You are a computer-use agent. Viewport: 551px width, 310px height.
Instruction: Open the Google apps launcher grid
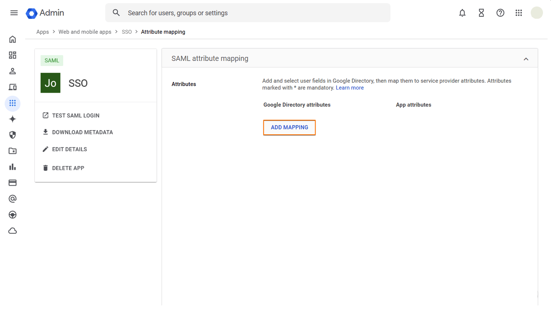pyautogui.click(x=518, y=13)
